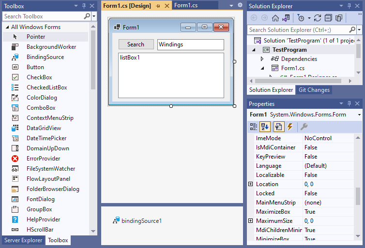Open the document tabs overflow dropdown
Image resolution: width=365 pixels, height=248 pixels.
pos(231,6)
